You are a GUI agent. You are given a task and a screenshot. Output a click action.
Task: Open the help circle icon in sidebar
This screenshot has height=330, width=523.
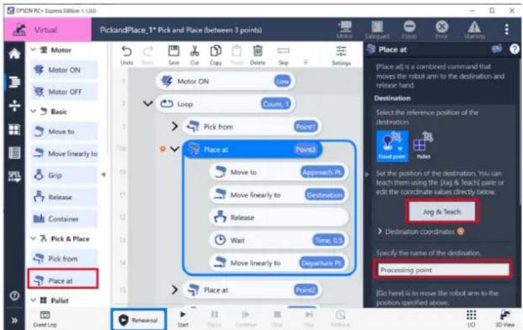click(x=15, y=295)
